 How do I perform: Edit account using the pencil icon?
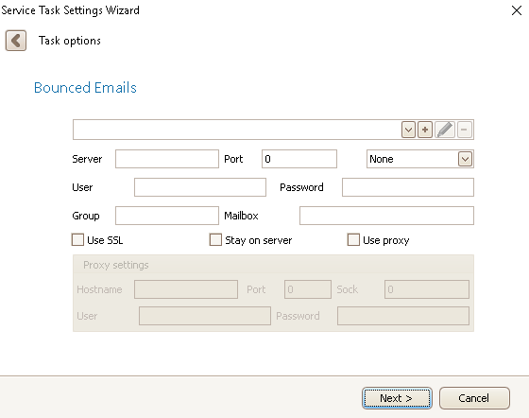coord(445,130)
